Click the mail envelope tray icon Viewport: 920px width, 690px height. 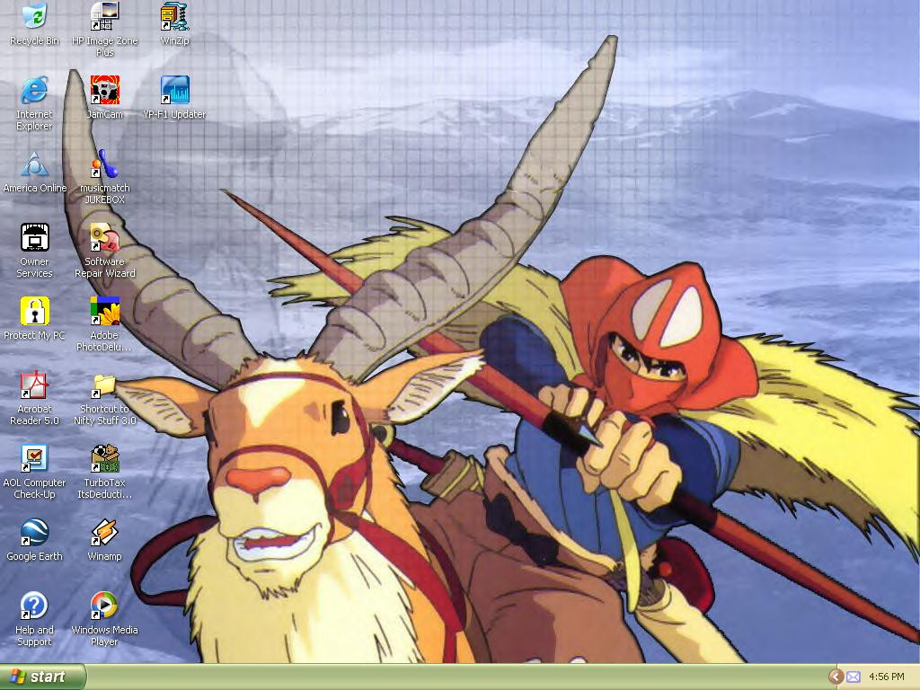(854, 677)
